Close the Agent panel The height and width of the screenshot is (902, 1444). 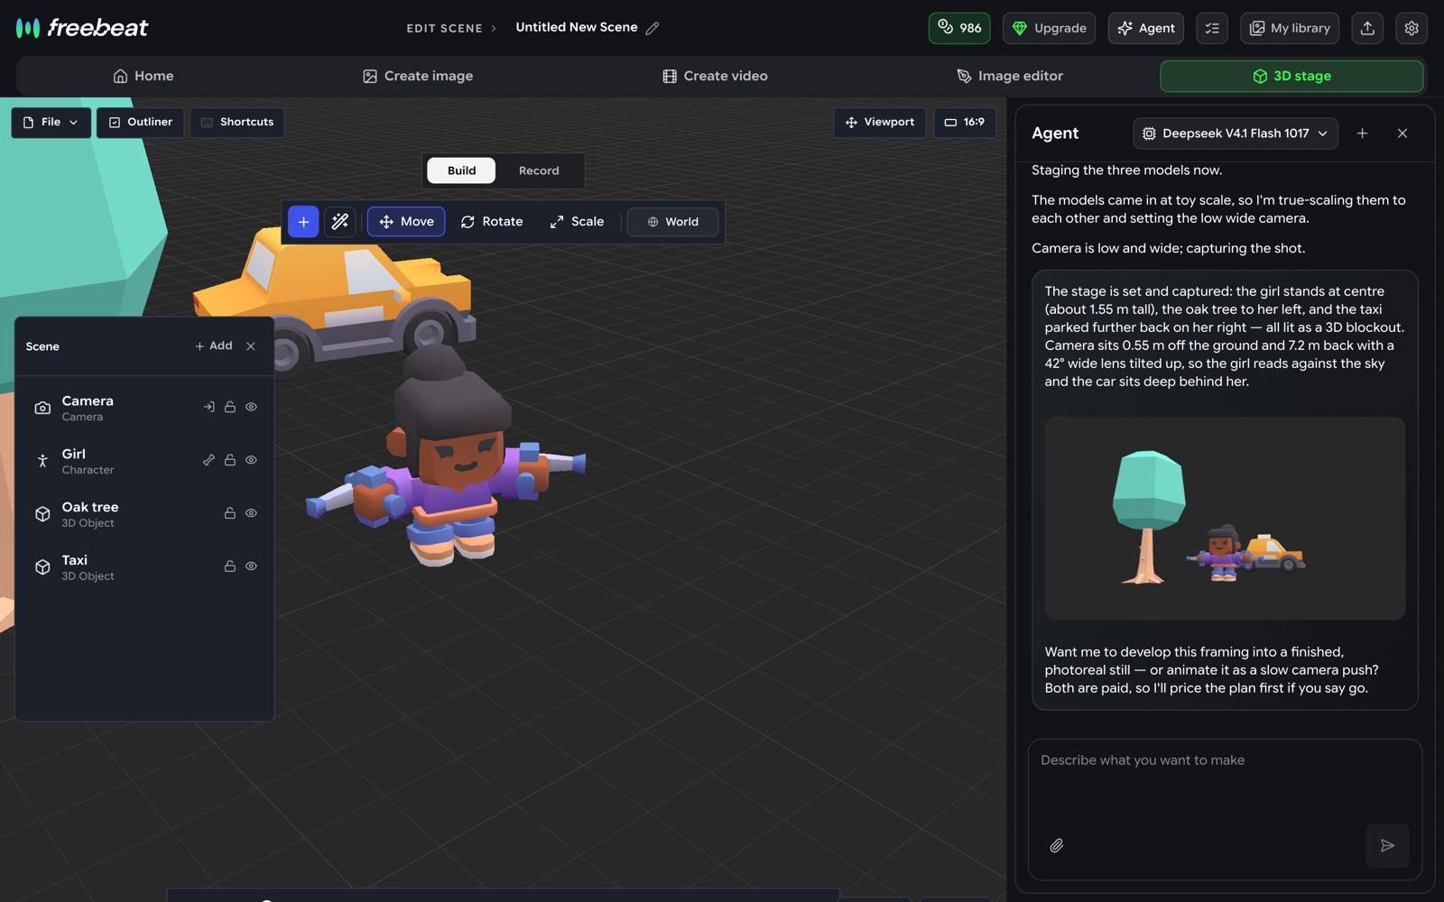click(1402, 133)
